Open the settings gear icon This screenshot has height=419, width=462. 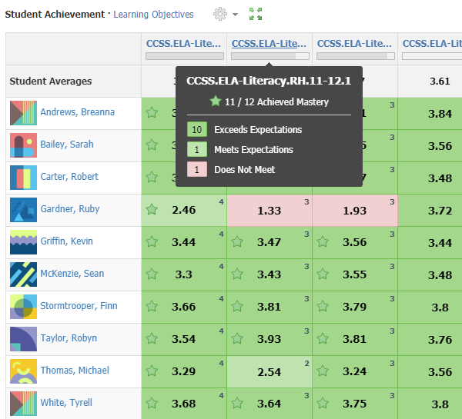[220, 15]
